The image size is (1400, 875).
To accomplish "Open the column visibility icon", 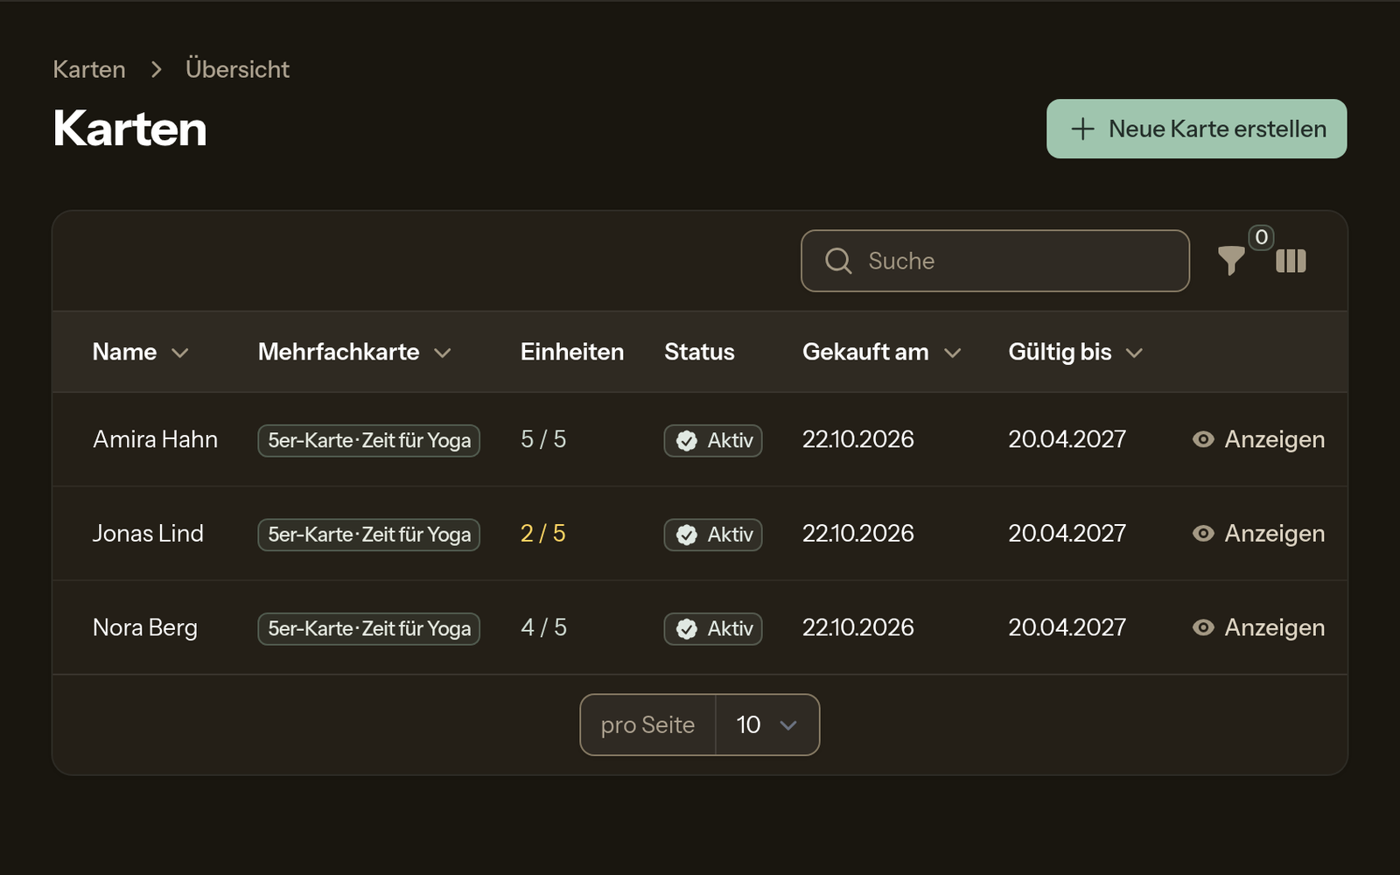I will 1291,261.
